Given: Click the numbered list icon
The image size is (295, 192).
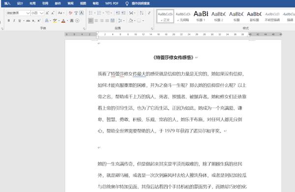Looking at the screenshot, I should point(99,13).
